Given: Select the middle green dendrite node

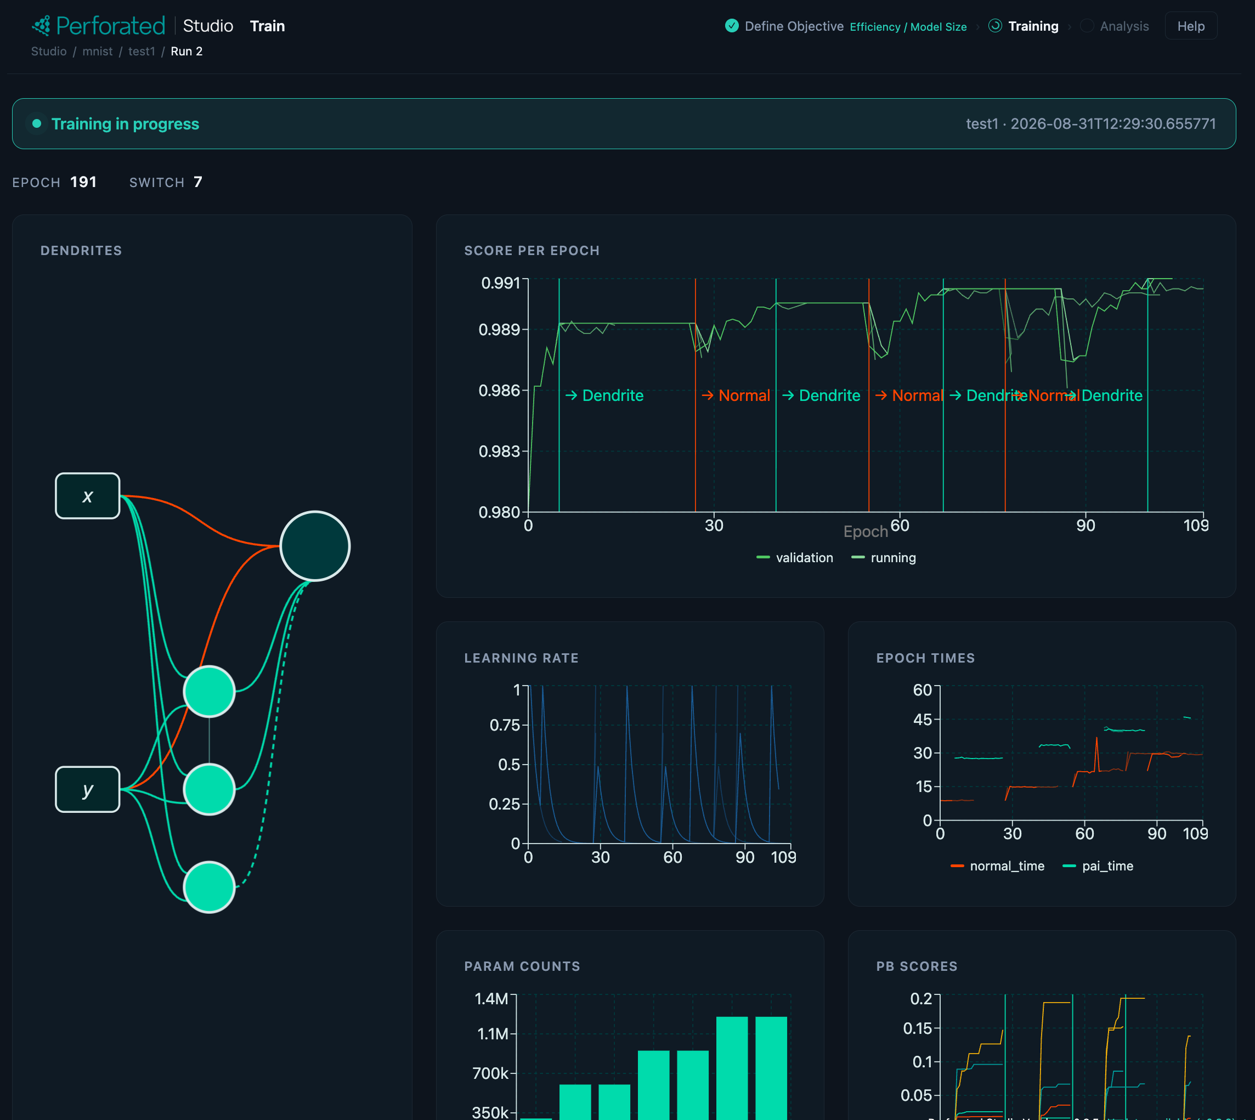Looking at the screenshot, I should [x=210, y=789].
